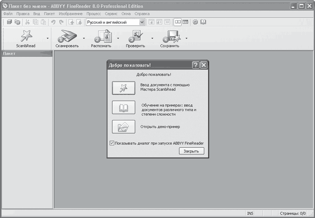Open Options via the gear icon
The width and height of the screenshot is (315, 218).
[195, 22]
